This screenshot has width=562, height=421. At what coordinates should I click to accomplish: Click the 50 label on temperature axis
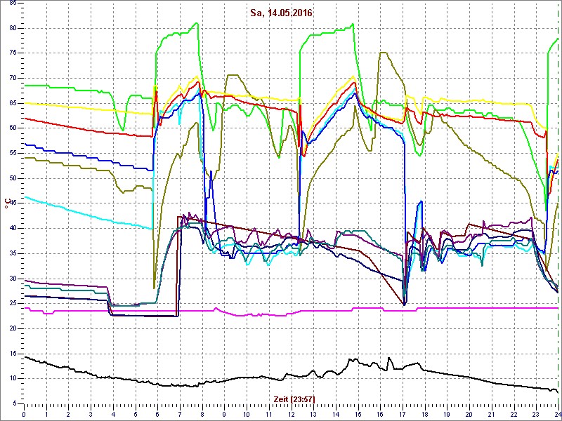click(x=12, y=179)
